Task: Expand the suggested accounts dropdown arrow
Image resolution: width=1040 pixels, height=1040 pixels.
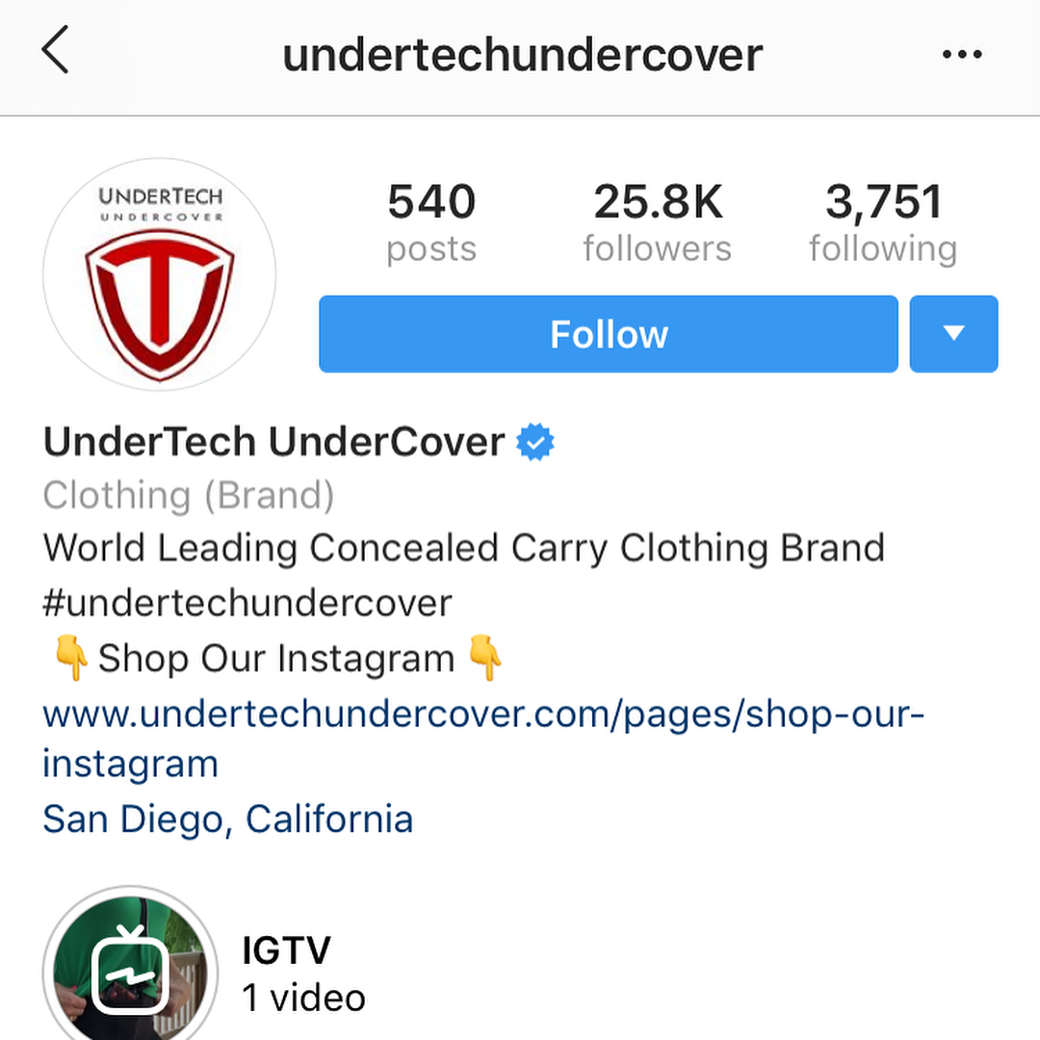Action: pyautogui.click(x=953, y=333)
